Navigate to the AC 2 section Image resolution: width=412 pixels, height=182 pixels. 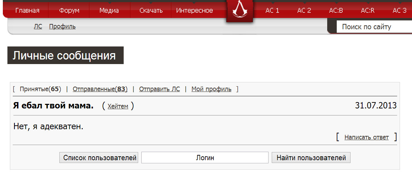click(x=304, y=11)
